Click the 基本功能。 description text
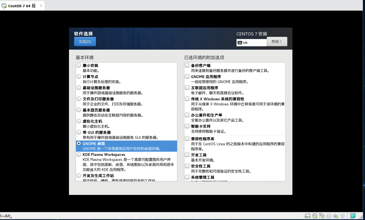365x220 pixels. (91, 71)
